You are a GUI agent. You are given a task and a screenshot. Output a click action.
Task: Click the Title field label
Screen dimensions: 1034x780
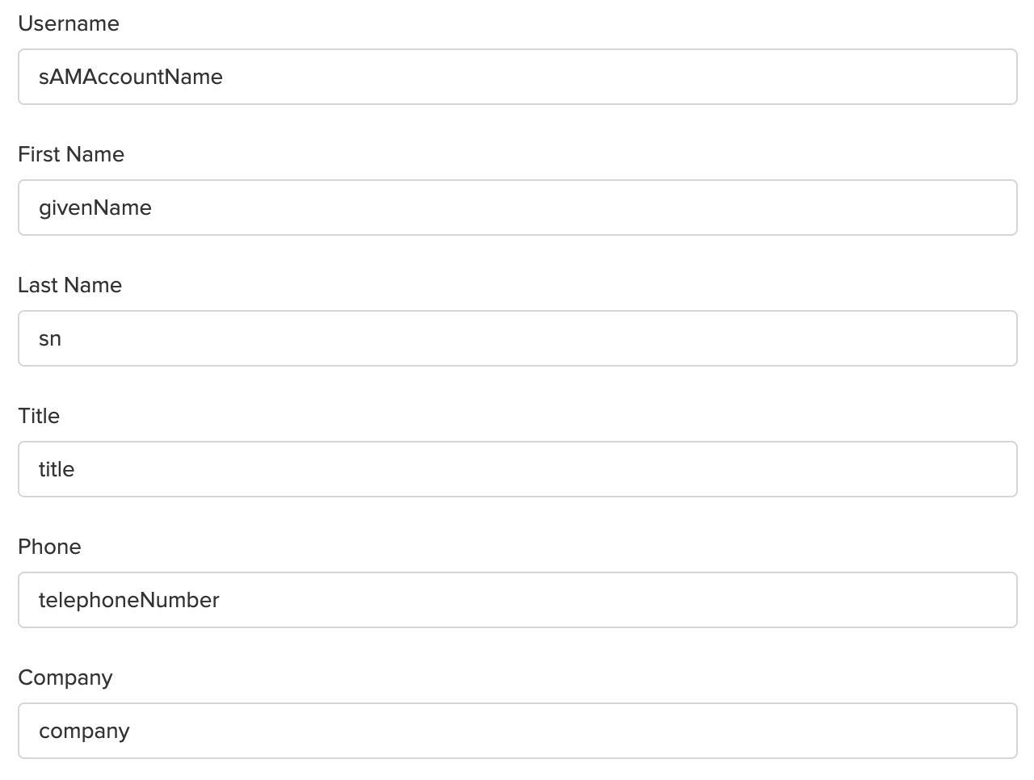39,417
